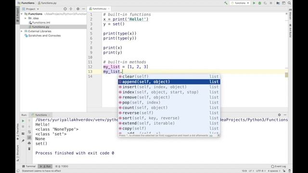Choose reverse(self) completion

[169, 113]
